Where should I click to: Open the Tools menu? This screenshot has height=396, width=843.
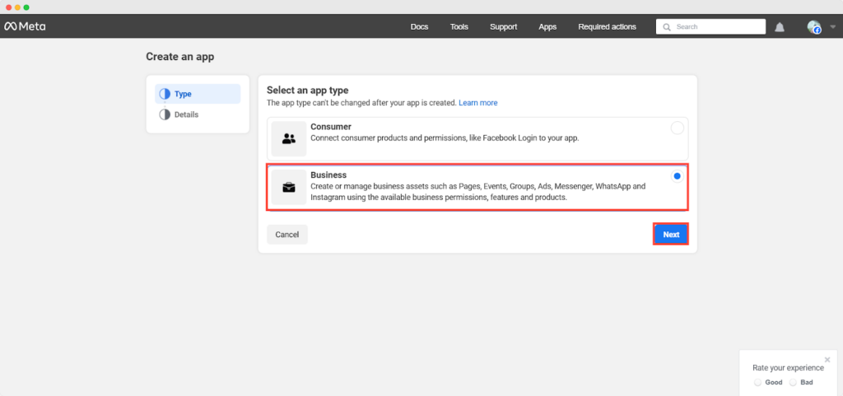pos(459,27)
